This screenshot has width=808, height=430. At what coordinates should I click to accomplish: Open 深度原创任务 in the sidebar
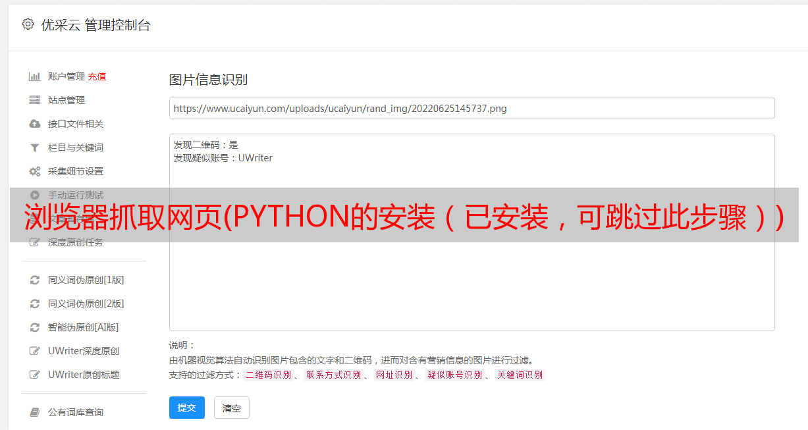[75, 242]
